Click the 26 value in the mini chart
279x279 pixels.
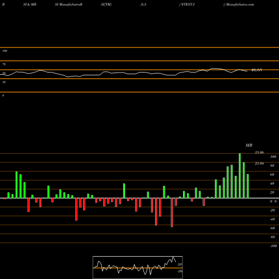[180, 271]
